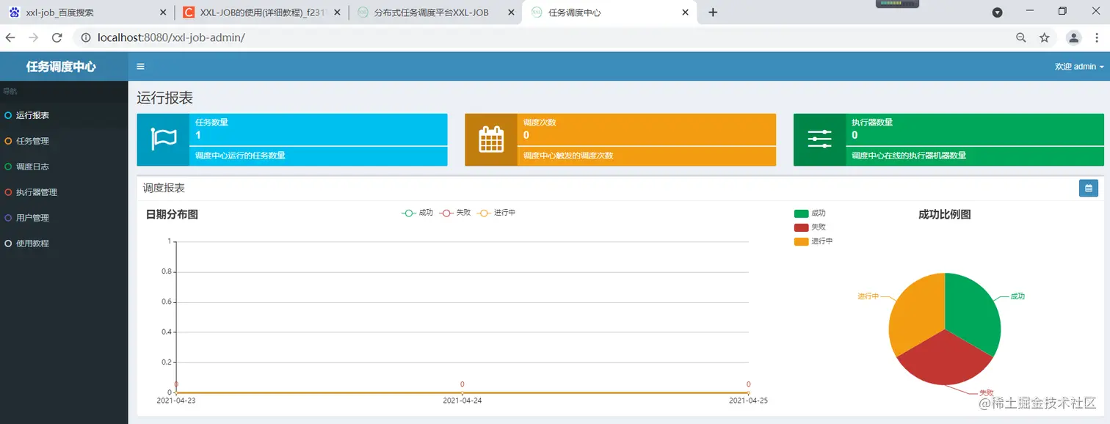The image size is (1110, 424).
Task: Open 调度日志 in the sidebar
Action: (64, 167)
